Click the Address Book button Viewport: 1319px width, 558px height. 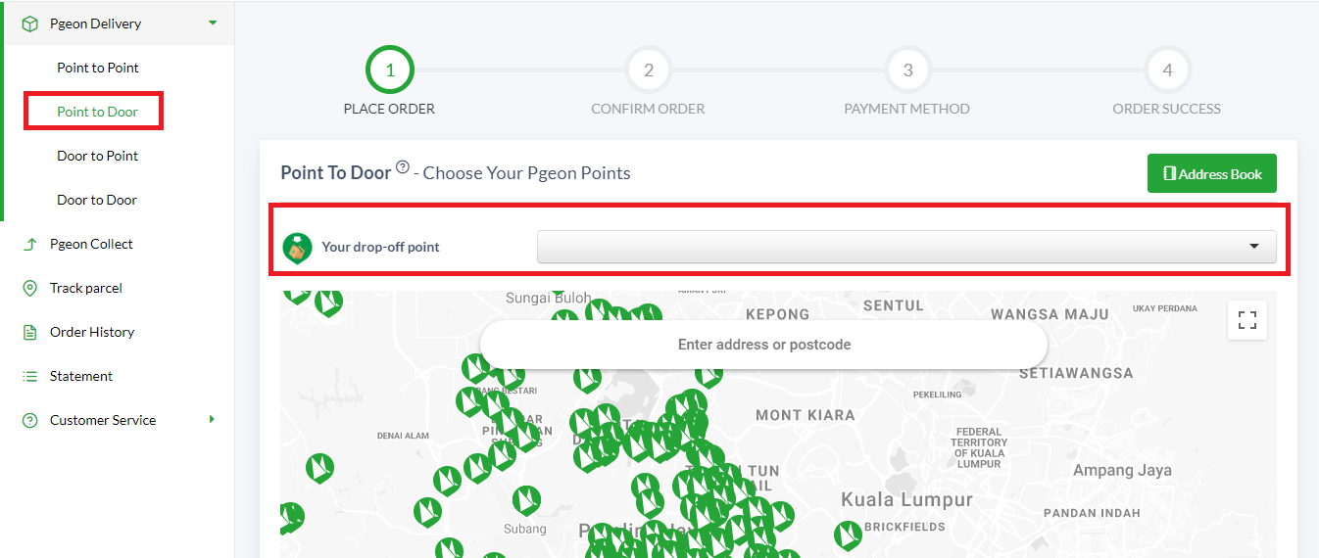[1212, 173]
